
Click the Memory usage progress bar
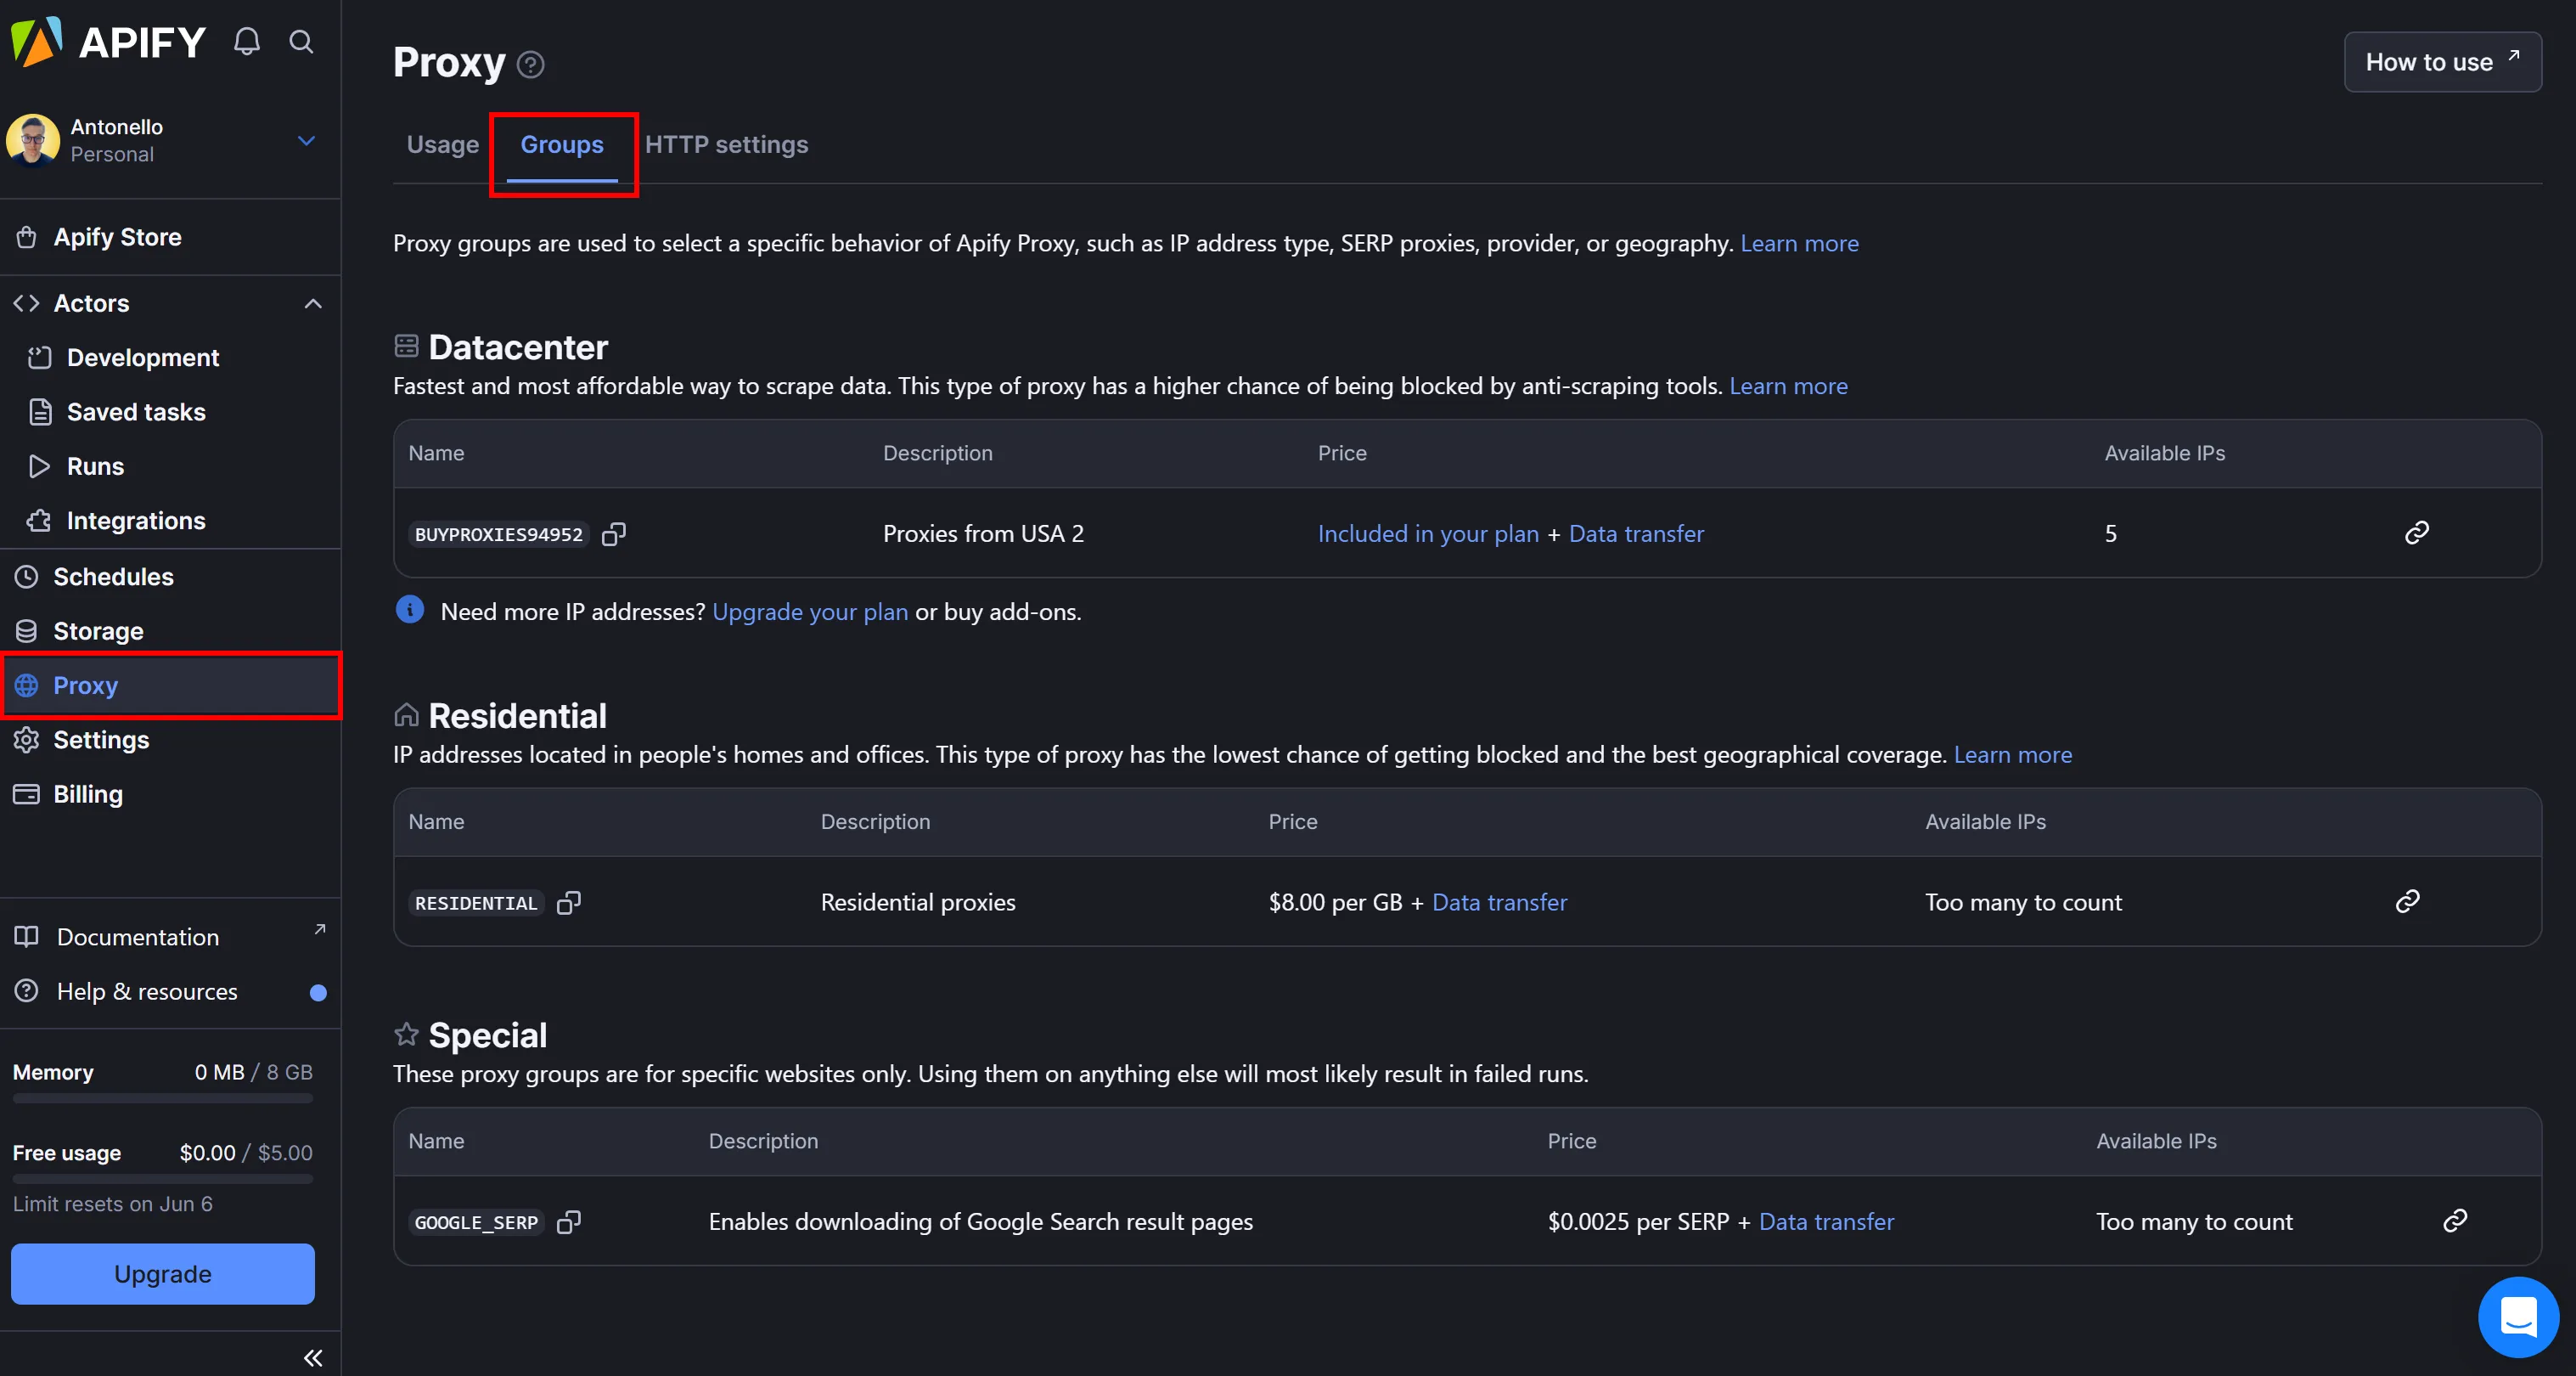(163, 1097)
